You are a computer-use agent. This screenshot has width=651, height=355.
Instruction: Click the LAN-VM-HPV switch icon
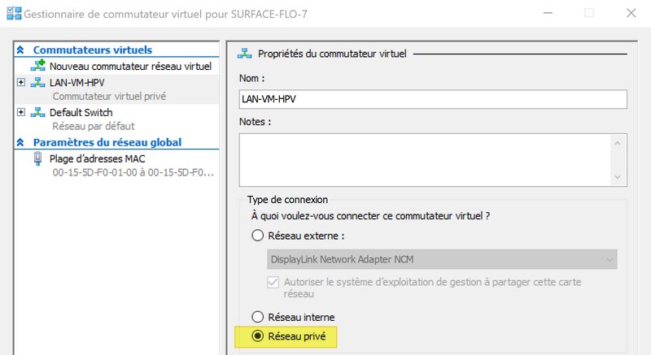click(x=37, y=83)
